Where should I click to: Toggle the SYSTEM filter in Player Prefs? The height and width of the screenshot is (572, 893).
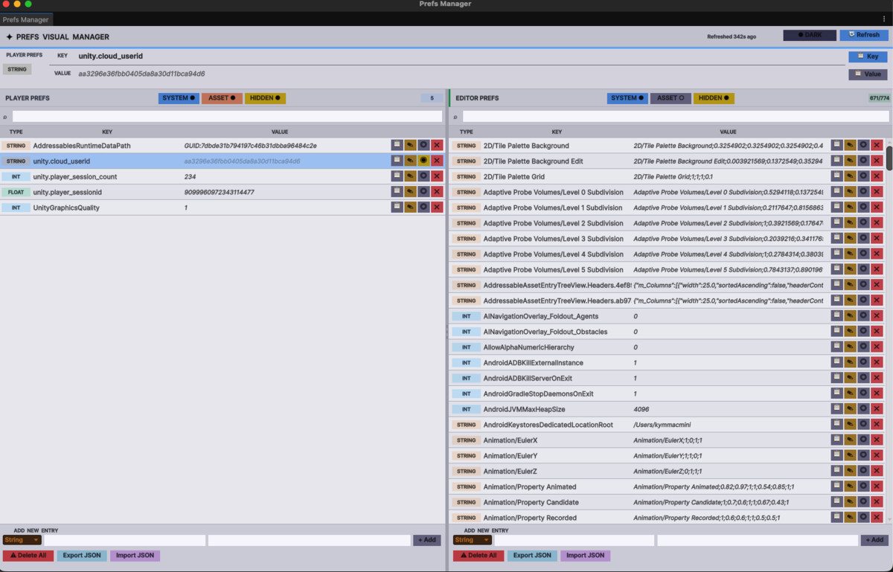[x=179, y=98]
